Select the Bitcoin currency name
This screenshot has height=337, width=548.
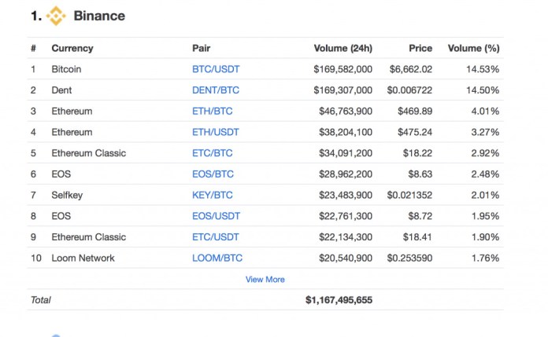click(66, 69)
